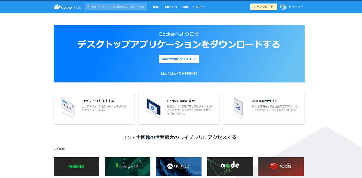Click the コンテナイメージをDockerHub description text
This screenshot has width=362, height=178.
click(x=105, y=108)
